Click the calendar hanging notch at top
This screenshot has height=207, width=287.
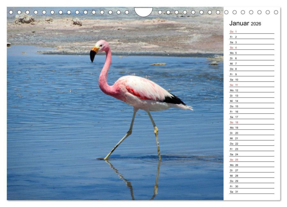coord(144,12)
